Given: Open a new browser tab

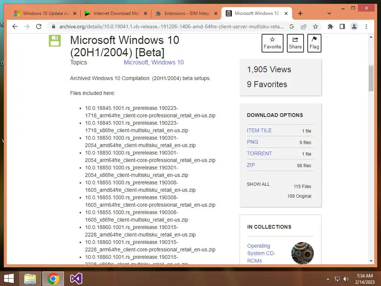Looking at the screenshot, I should tap(300, 13).
